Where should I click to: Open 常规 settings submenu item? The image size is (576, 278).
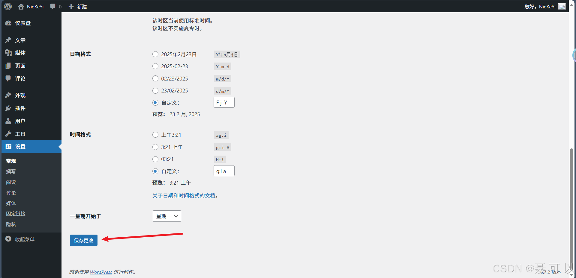point(11,161)
